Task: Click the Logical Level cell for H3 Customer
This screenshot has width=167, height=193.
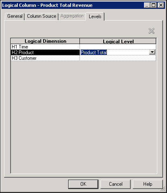Action: point(118,58)
